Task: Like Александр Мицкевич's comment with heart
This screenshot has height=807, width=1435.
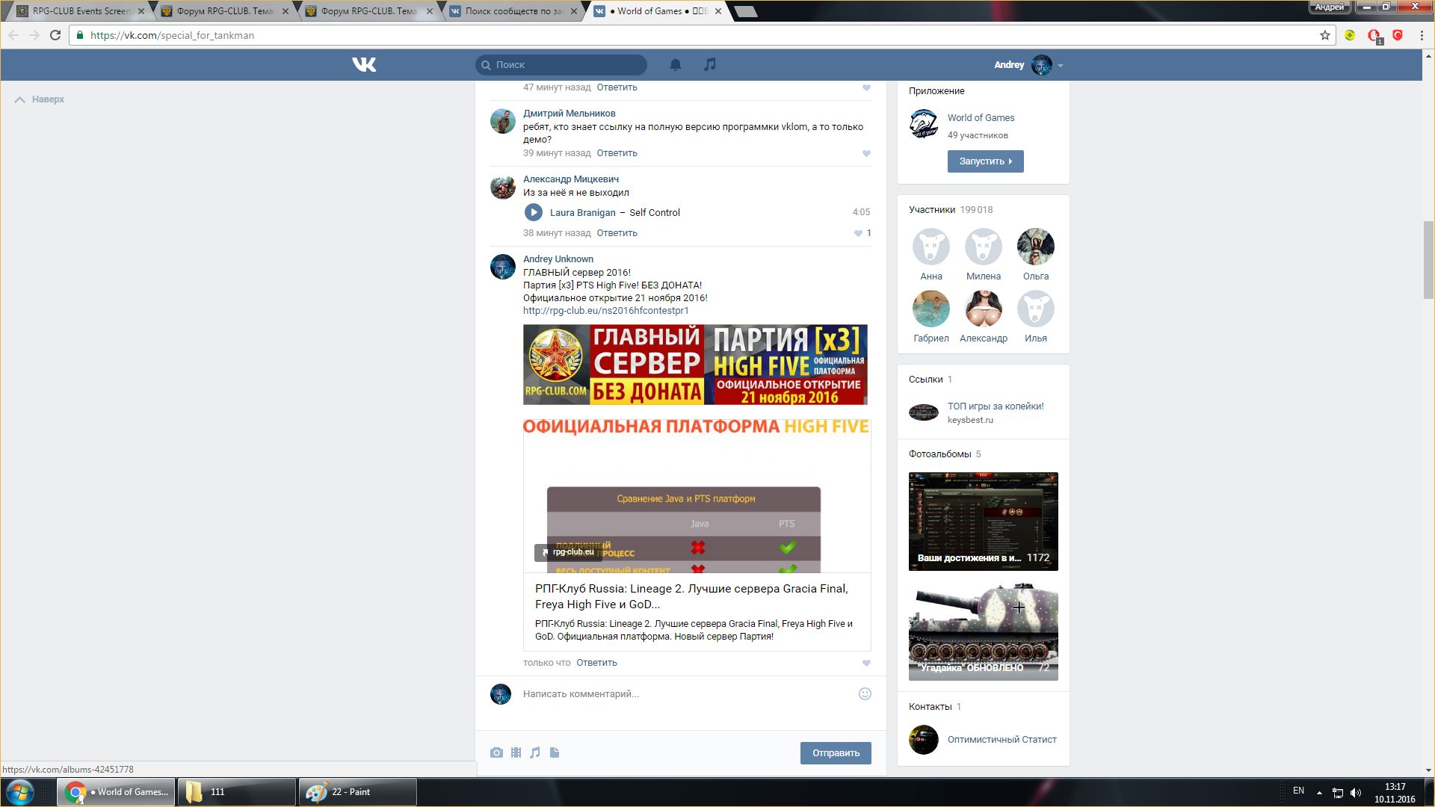Action: coord(858,233)
